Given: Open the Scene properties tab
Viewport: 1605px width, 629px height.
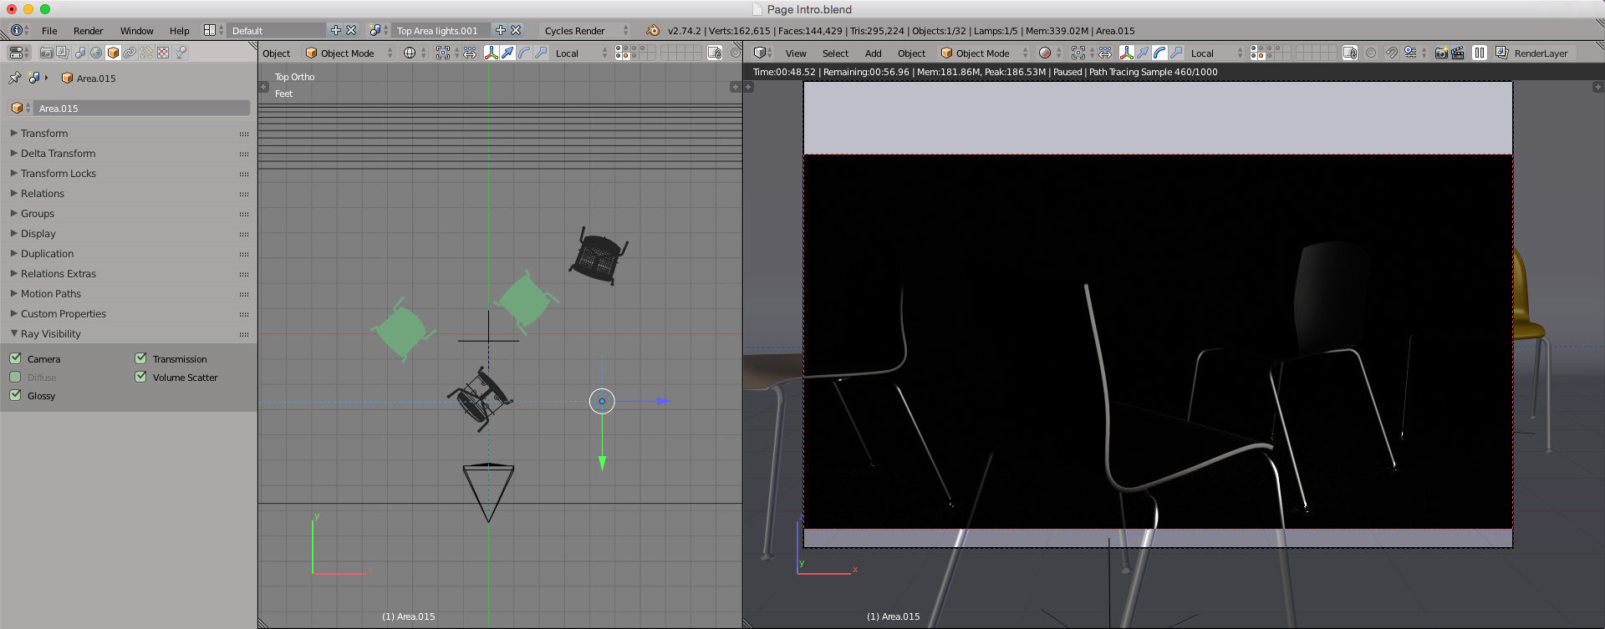Looking at the screenshot, I should 79,53.
